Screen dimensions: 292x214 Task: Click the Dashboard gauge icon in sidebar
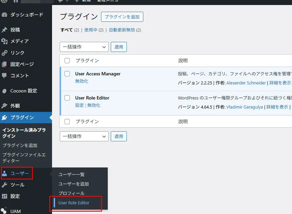pos(4,15)
